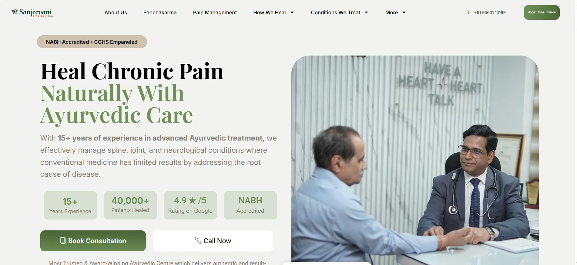577x265 pixels.
Task: Click the book icon in Book Consultation
Action: coord(63,240)
